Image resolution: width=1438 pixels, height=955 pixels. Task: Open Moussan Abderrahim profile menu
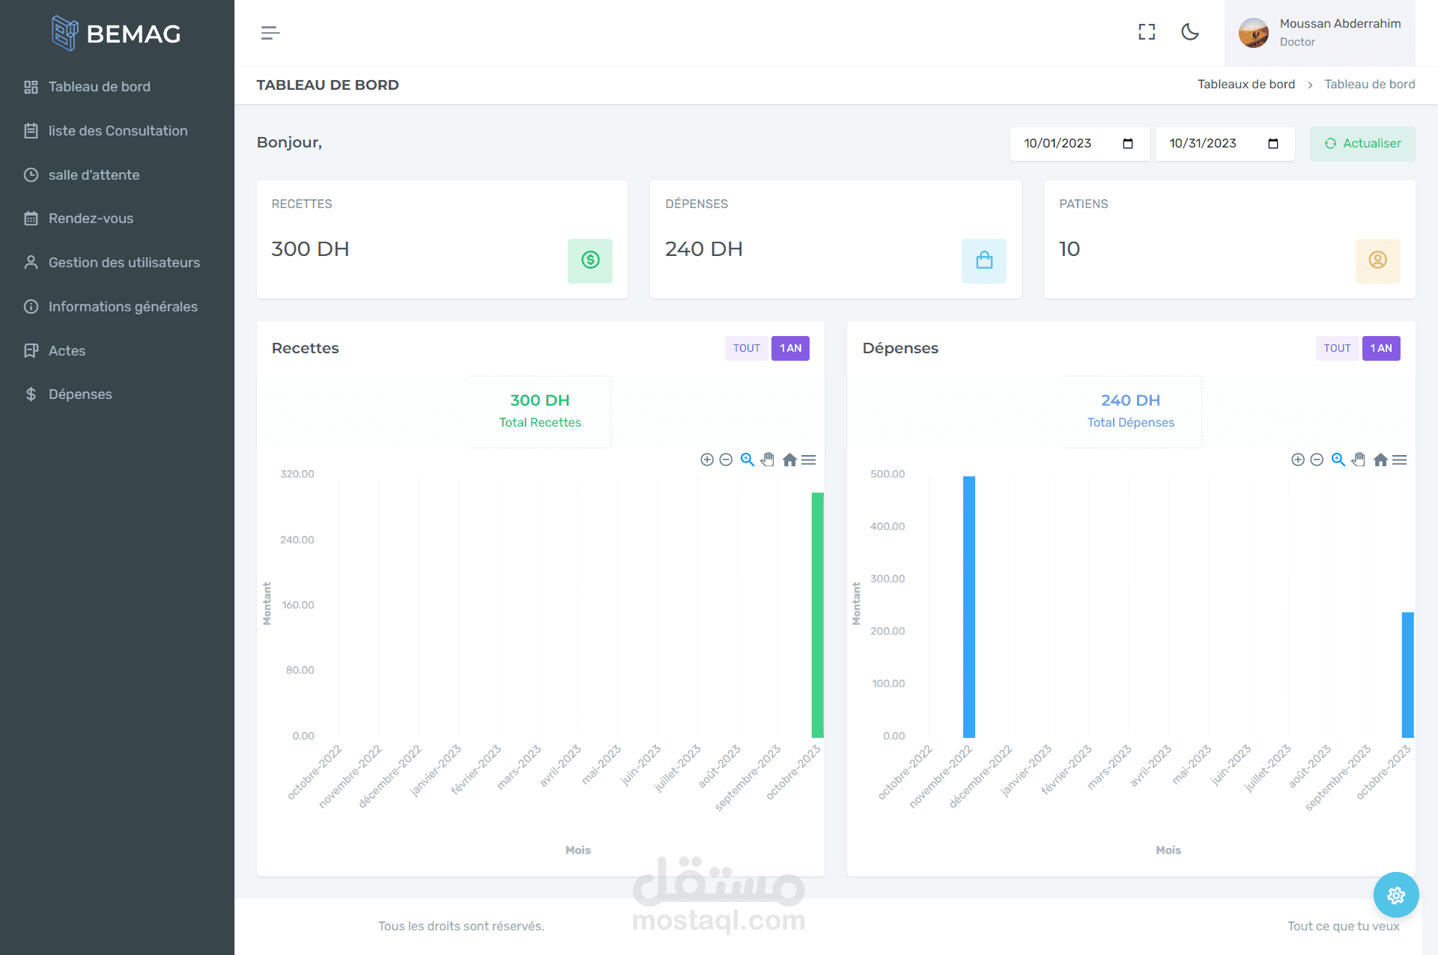[1320, 33]
